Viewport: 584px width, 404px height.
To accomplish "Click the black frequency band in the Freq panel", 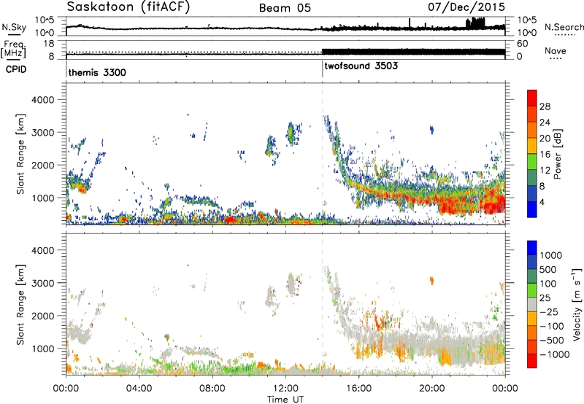I will [413, 52].
